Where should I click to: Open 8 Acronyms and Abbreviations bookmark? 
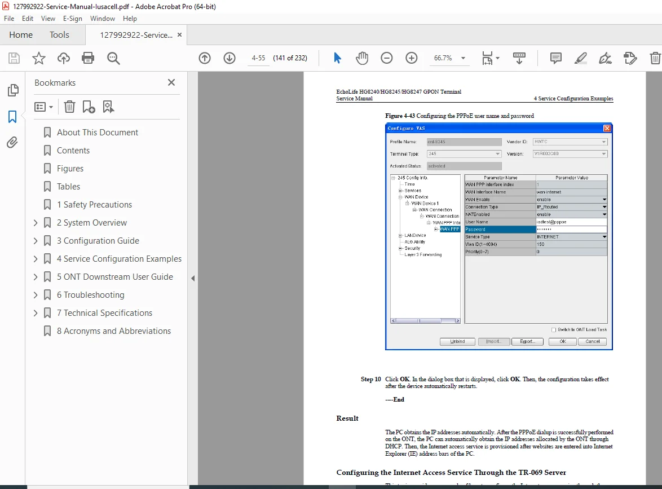click(x=114, y=331)
